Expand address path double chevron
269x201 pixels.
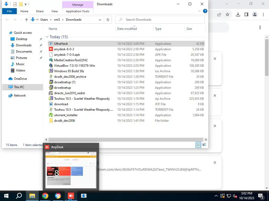[x=37, y=20]
